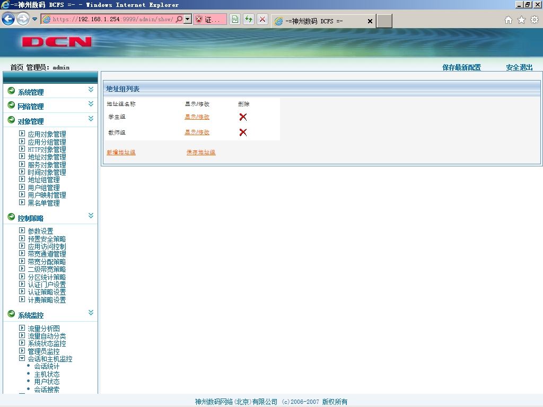This screenshot has width=543, height=407.
Task: Click 保存最新配置 link
Action: (x=462, y=67)
